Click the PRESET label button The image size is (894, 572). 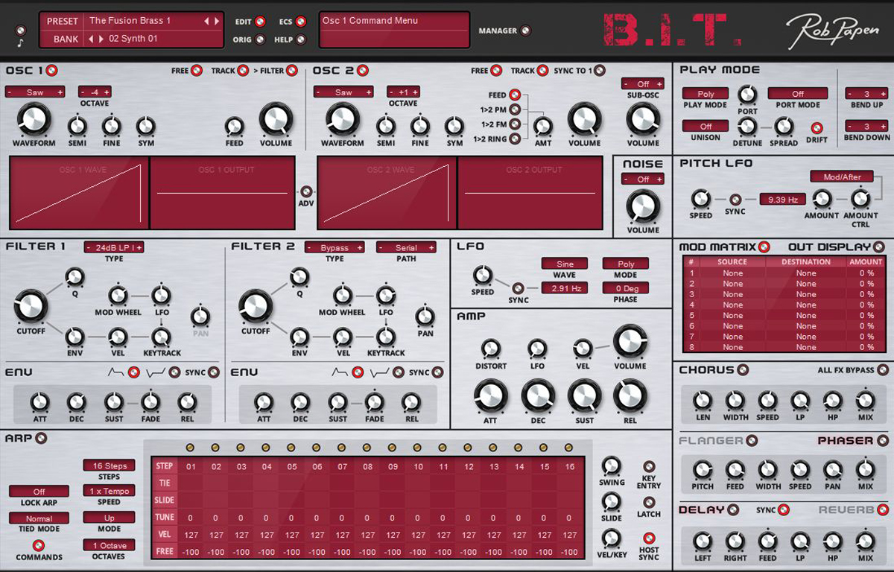(62, 21)
